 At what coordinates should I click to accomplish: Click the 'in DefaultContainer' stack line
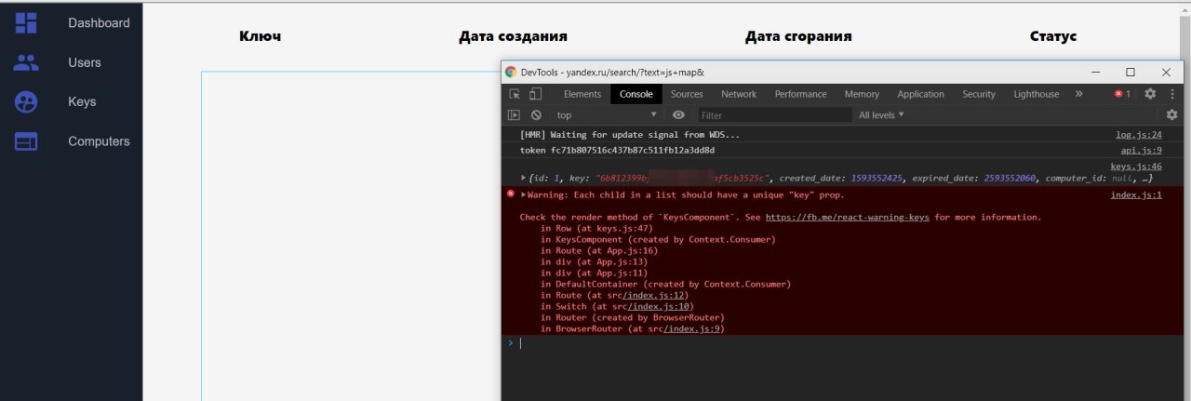pyautogui.click(x=666, y=284)
